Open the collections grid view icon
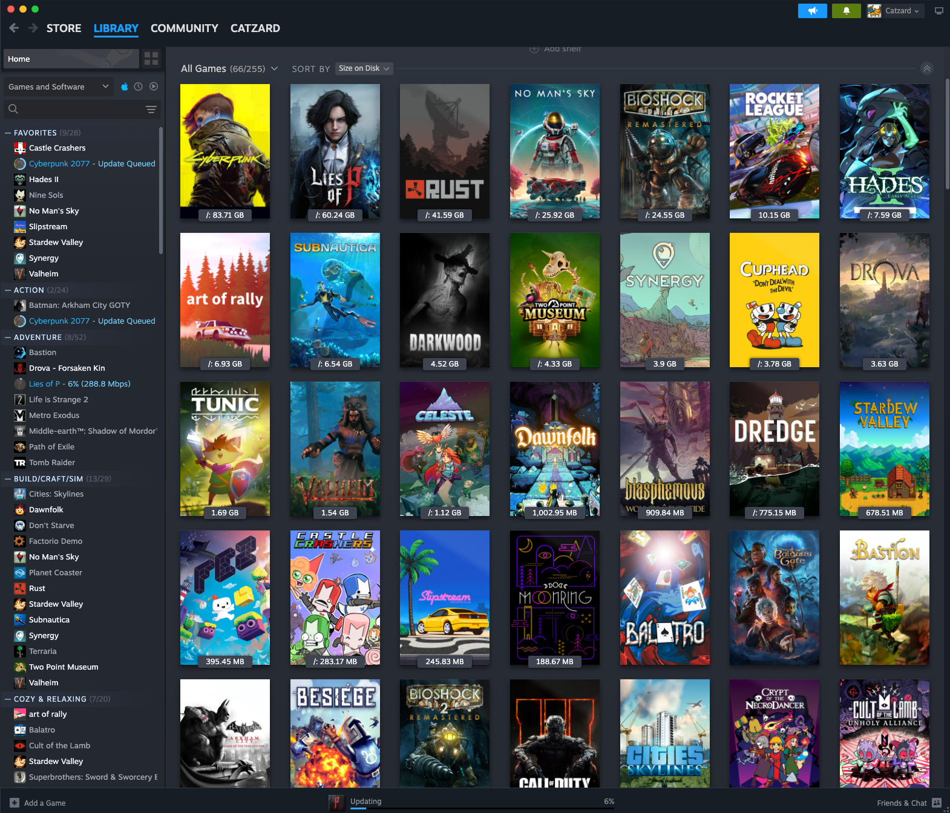This screenshot has width=950, height=813. (151, 59)
